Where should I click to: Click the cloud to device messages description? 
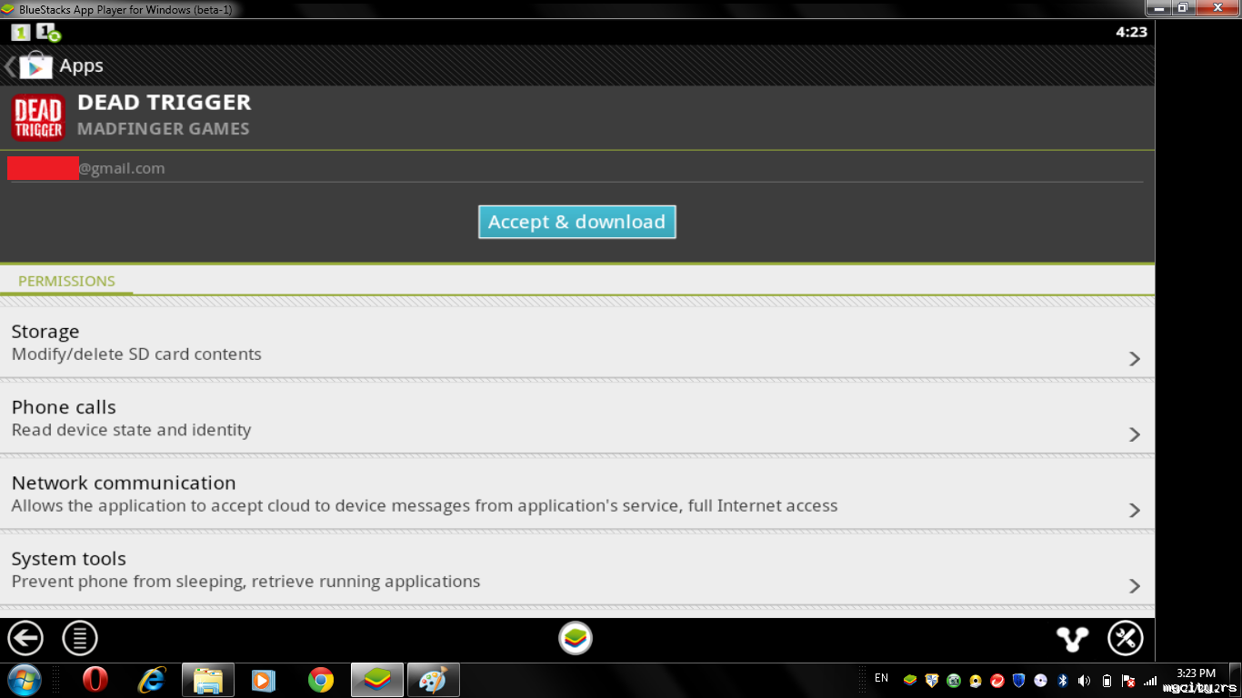click(425, 506)
